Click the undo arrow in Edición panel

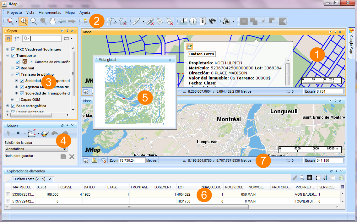(55, 133)
